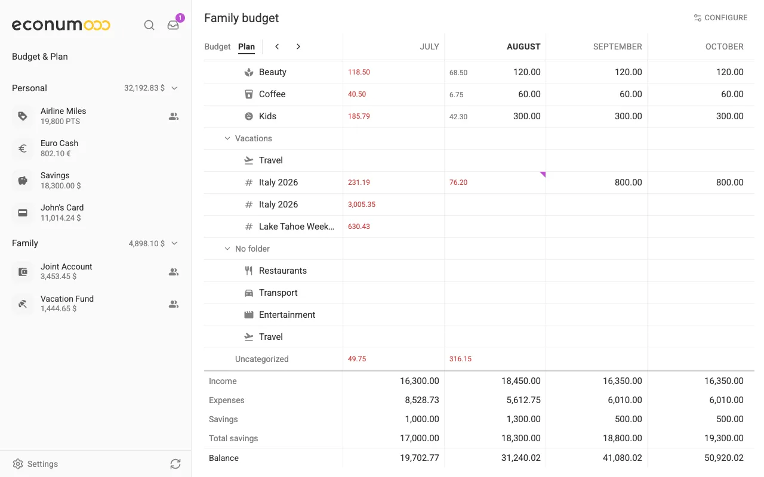Click the September Italy 2026 value 800.00
Viewport: 764px width, 477px height.
629,182
